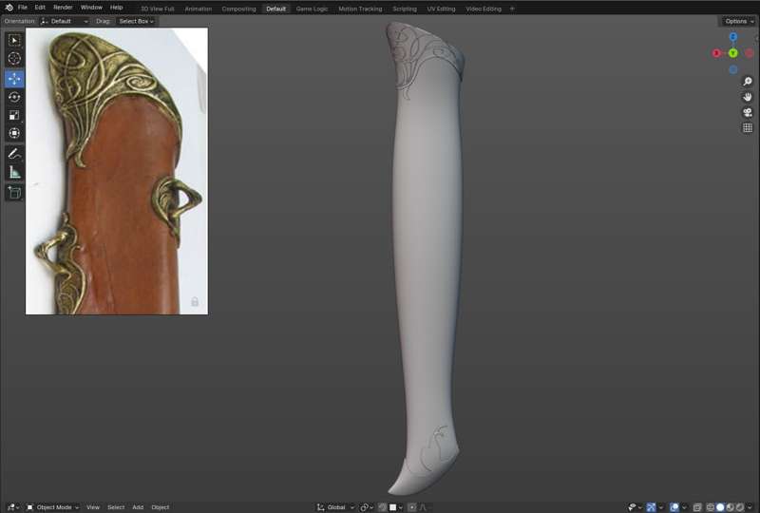760x513 pixels.
Task: Open the Drag Select Box dropdown
Action: pyautogui.click(x=136, y=21)
